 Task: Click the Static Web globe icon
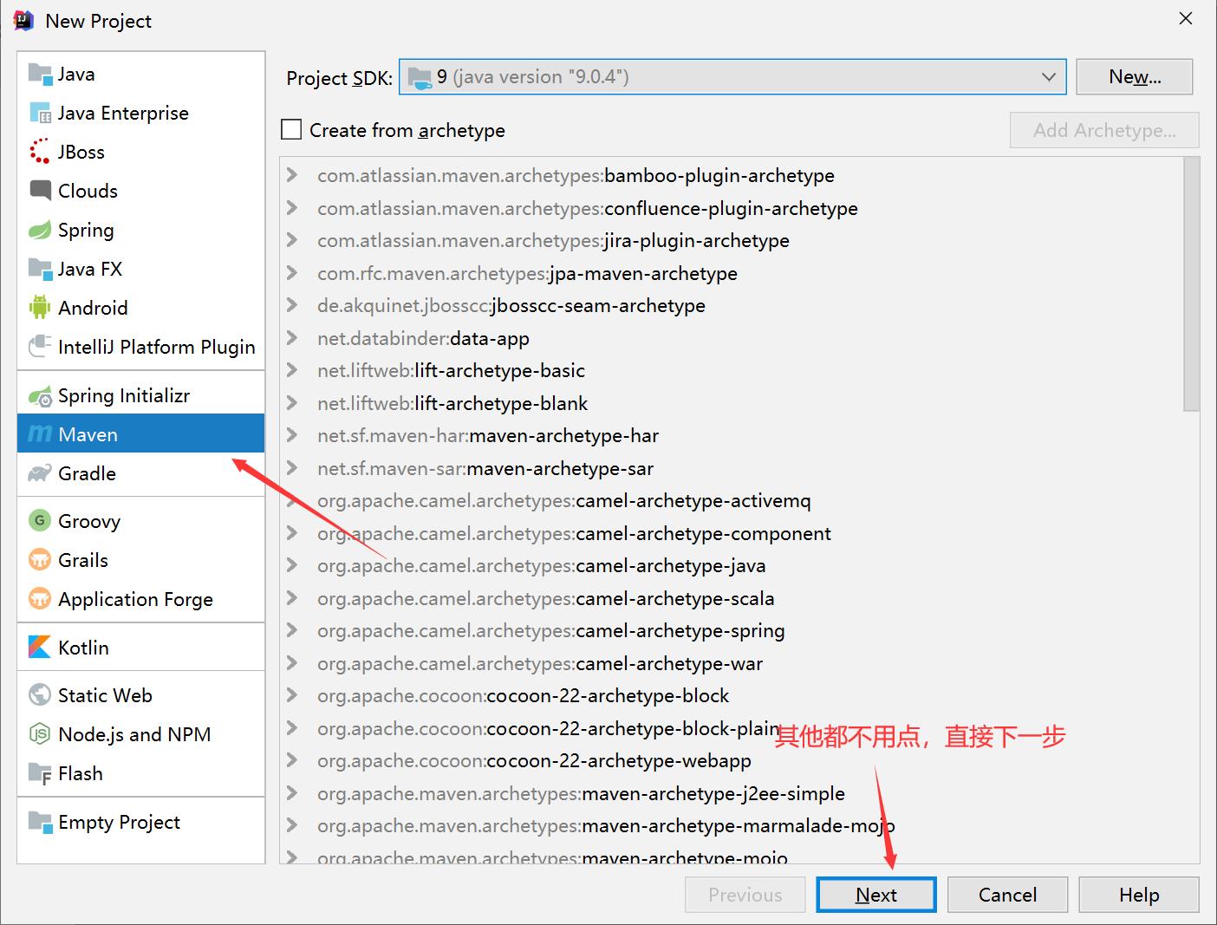40,694
